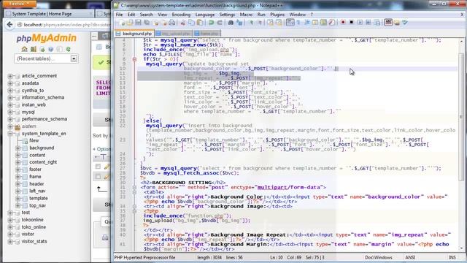Image resolution: width=467 pixels, height=263 pixels.
Task: Expand the information_schema database node
Action: [10, 97]
